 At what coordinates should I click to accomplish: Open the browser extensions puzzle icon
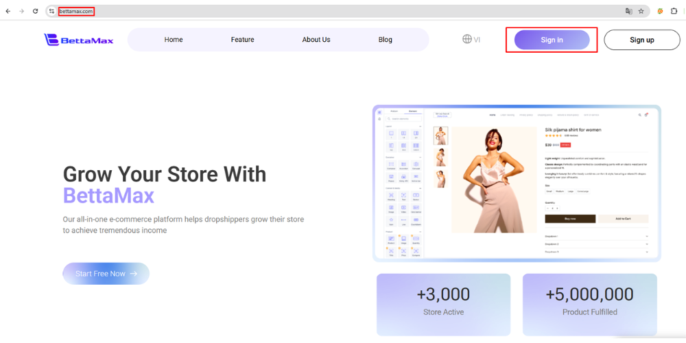(x=674, y=12)
